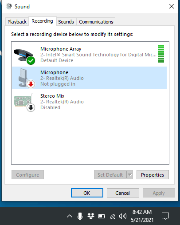
Task: Switch to the Communications tab
Action: pos(96,22)
